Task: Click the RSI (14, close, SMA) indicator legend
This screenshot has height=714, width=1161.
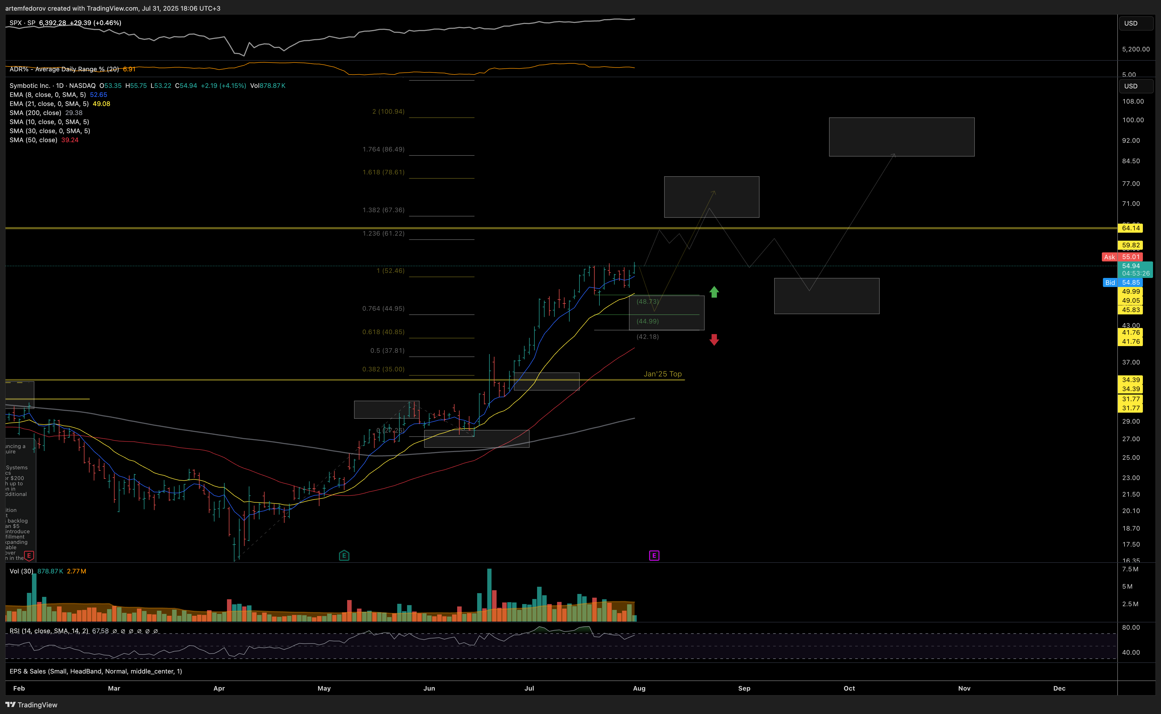Action: click(49, 631)
